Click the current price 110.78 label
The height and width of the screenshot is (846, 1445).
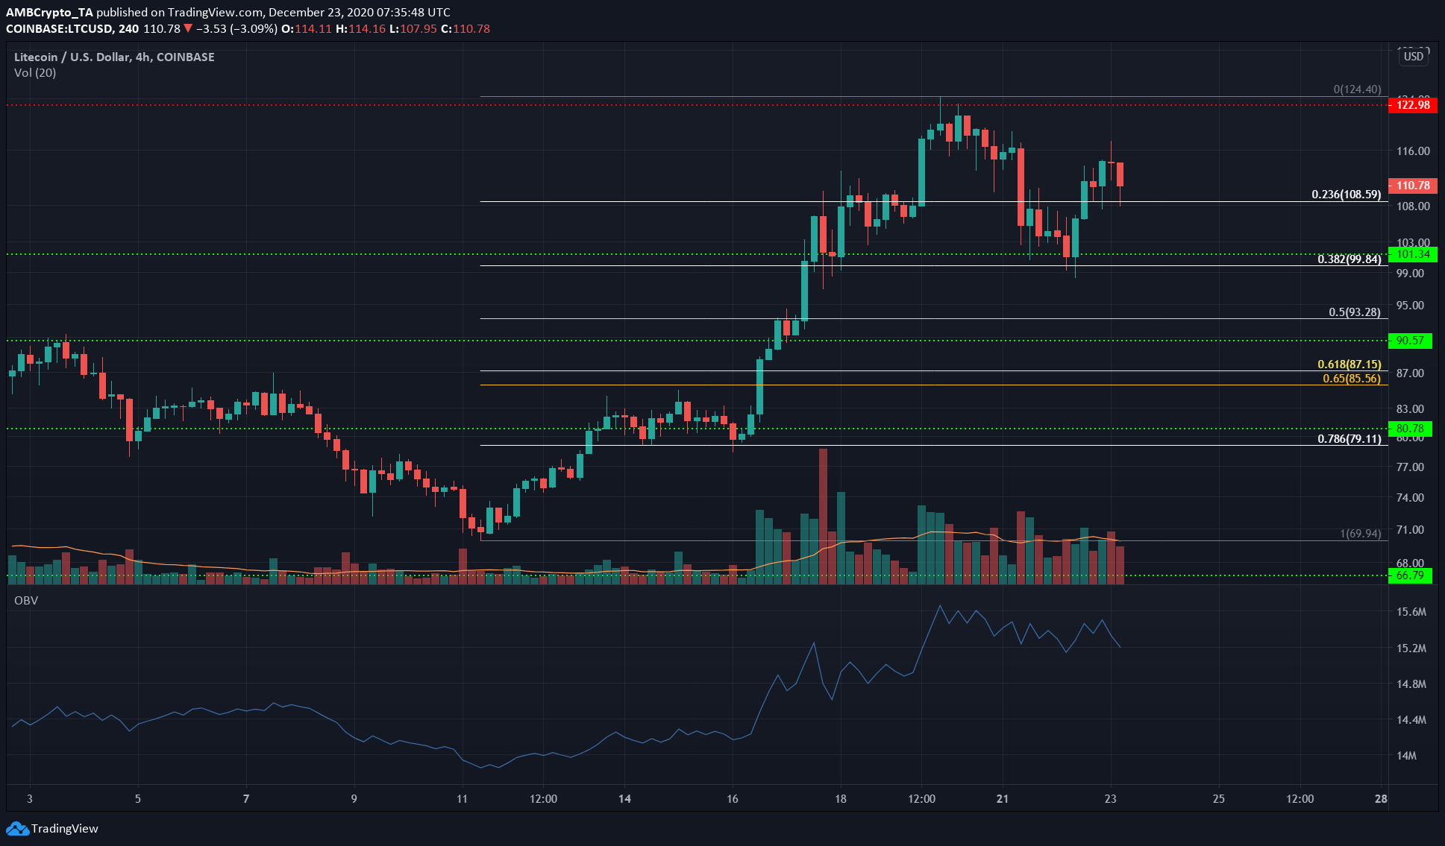pyautogui.click(x=1412, y=186)
